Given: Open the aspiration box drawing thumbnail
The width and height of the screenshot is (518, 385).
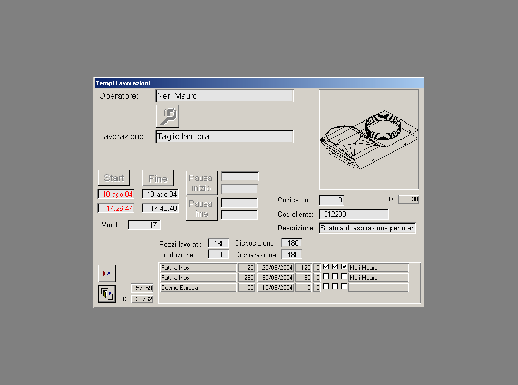Looking at the screenshot, I should point(369,140).
